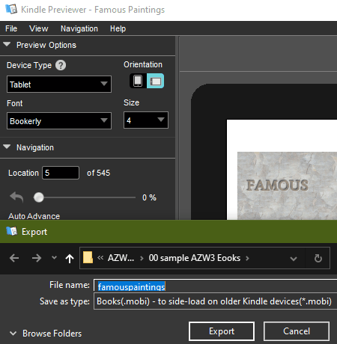
Task: Click the 'Auto Advance' label
Action: [x=34, y=216]
